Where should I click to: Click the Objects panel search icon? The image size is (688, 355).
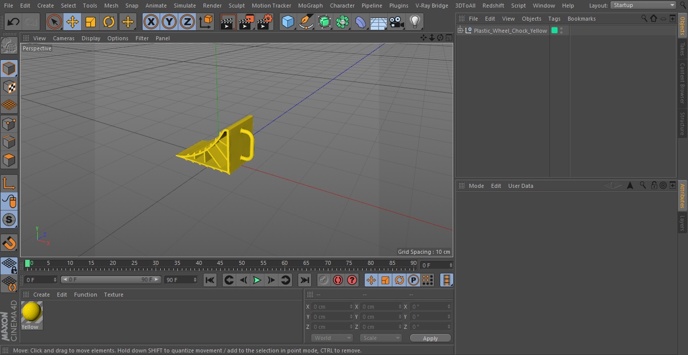click(x=644, y=18)
